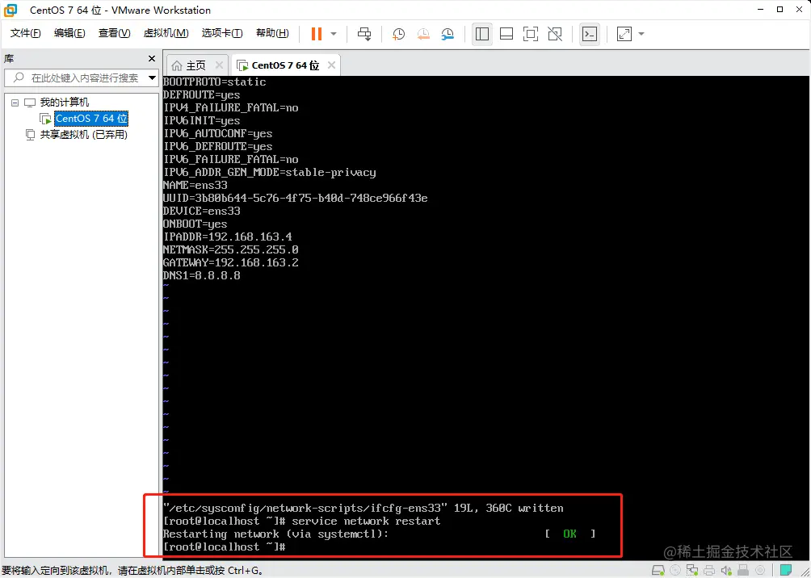811x578 pixels.
Task: Open the 帮助(H) menu
Action: point(272,34)
